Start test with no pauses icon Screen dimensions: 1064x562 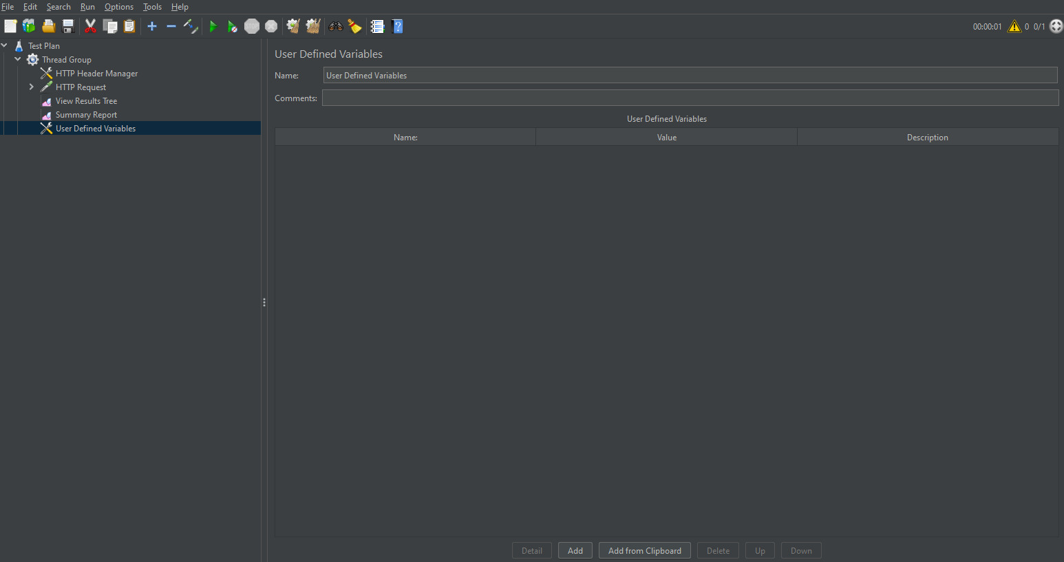(233, 26)
